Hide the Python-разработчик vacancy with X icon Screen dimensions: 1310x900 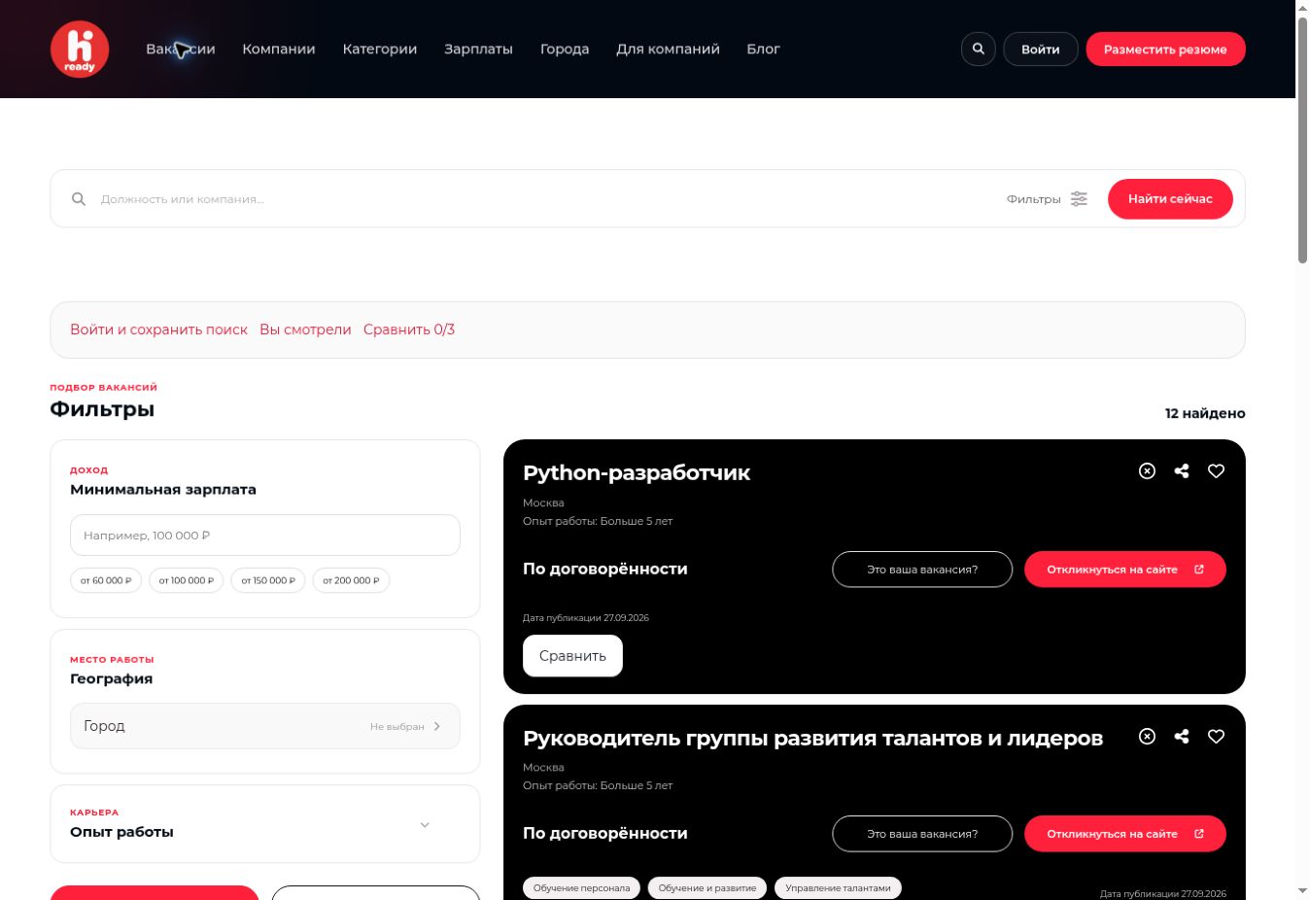(x=1147, y=471)
